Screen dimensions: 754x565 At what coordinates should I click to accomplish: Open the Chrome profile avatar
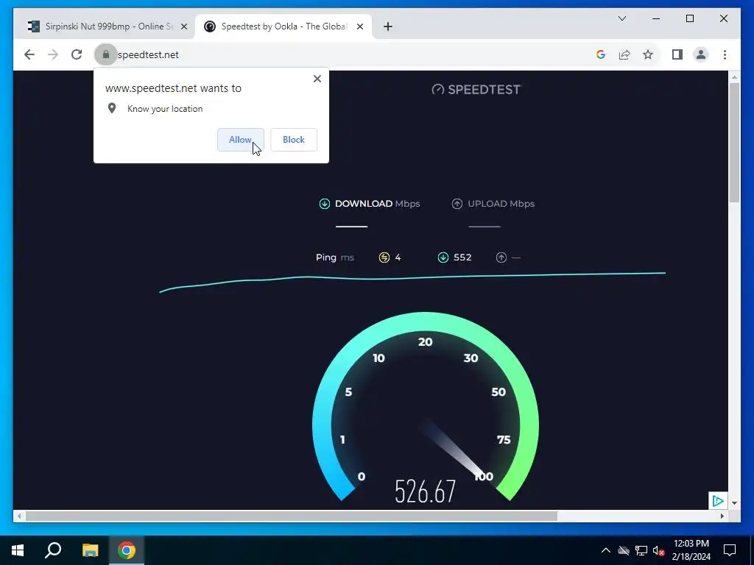[701, 54]
